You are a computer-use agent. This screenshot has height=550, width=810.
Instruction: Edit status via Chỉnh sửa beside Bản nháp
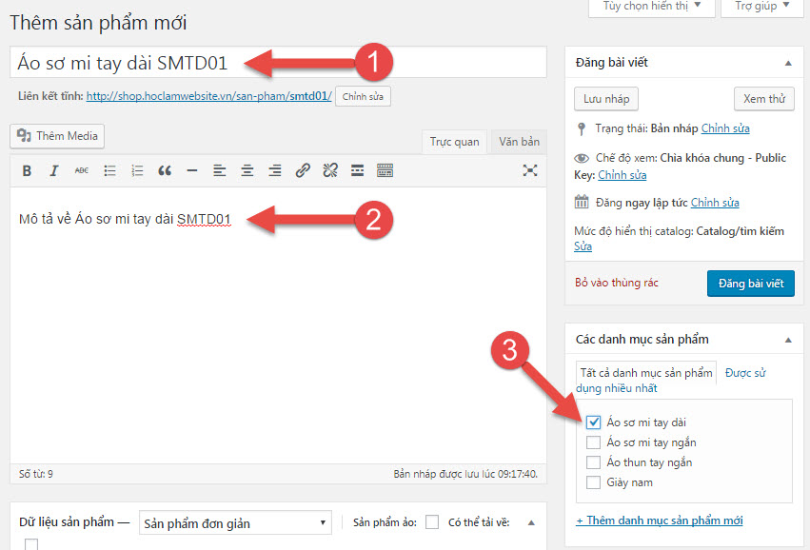725,128
